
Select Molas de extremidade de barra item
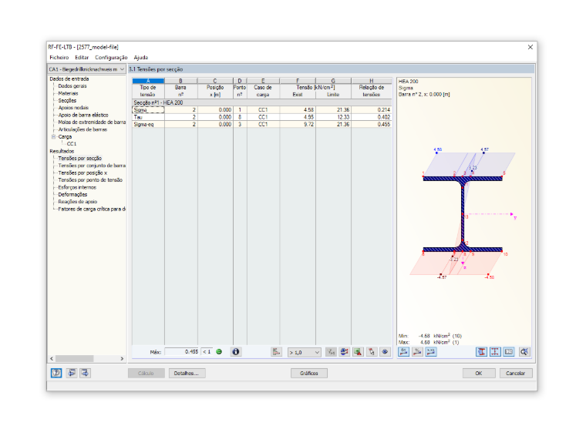point(92,122)
